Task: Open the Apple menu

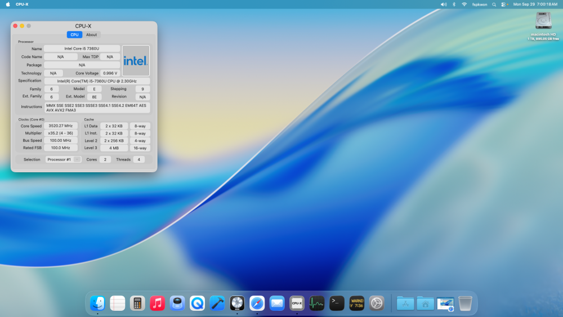Action: point(7,5)
